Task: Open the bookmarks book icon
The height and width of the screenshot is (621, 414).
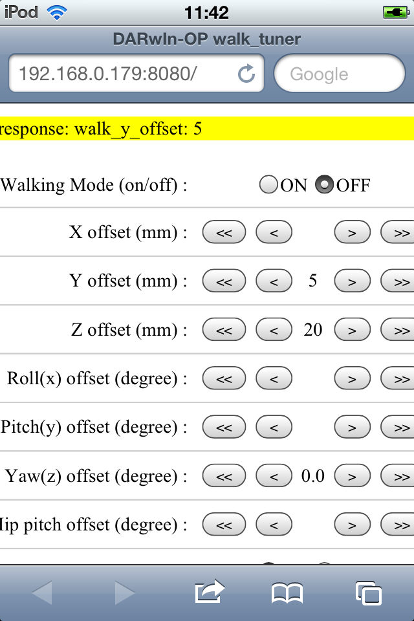Action: pyautogui.click(x=287, y=593)
